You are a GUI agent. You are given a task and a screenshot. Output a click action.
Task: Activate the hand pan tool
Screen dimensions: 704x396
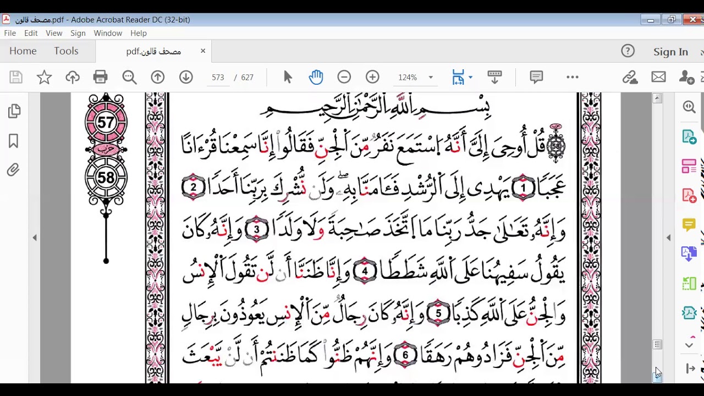(x=316, y=78)
